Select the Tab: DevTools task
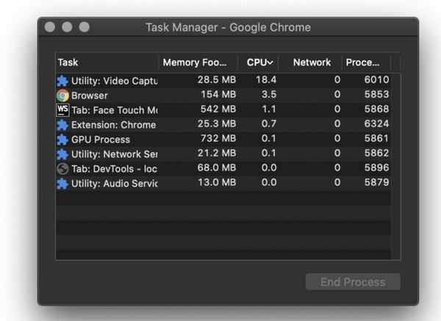The height and width of the screenshot is (321, 441). pos(223,169)
